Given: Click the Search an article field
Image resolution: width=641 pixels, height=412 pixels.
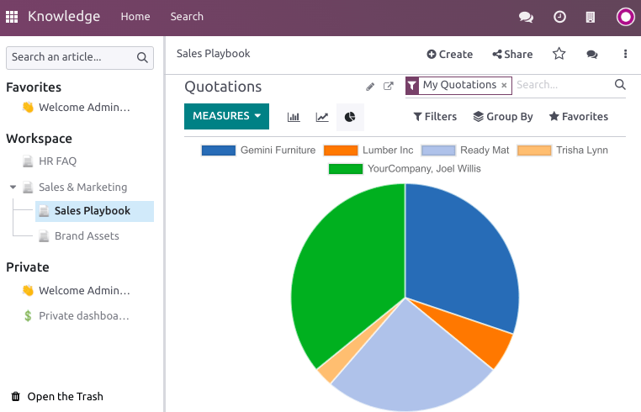Looking at the screenshot, I should tap(72, 57).
